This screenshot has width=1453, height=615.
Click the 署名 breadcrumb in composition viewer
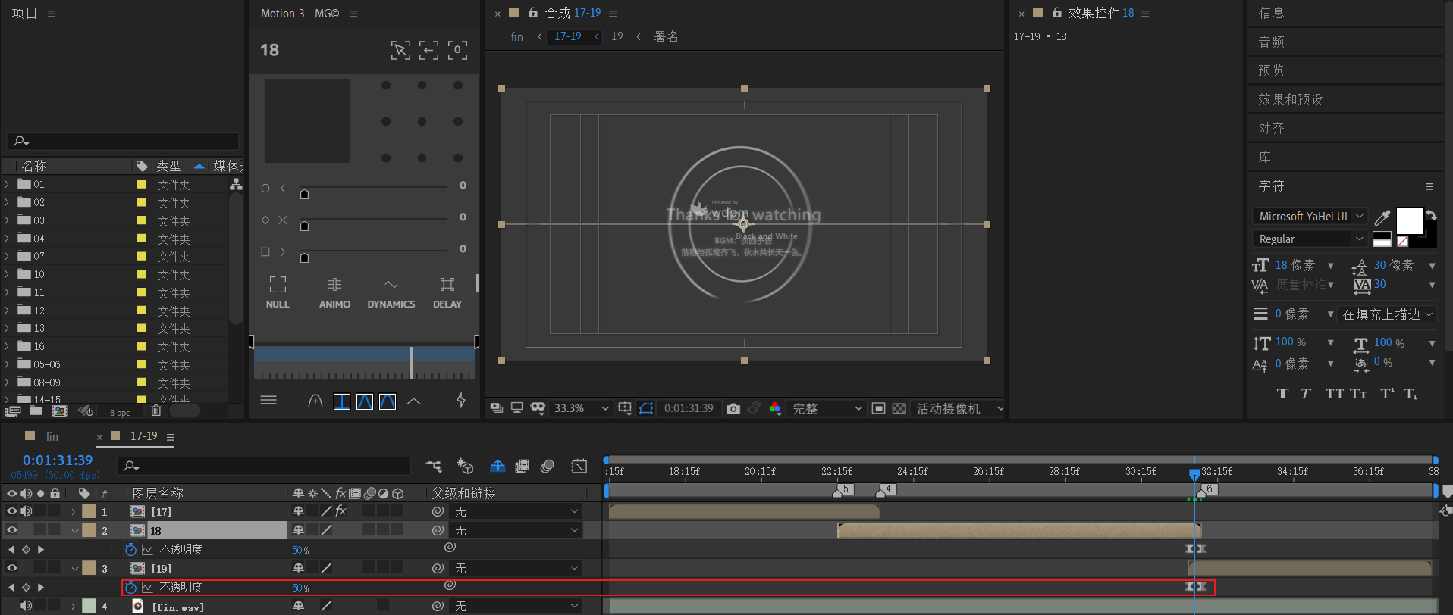pyautogui.click(x=666, y=36)
